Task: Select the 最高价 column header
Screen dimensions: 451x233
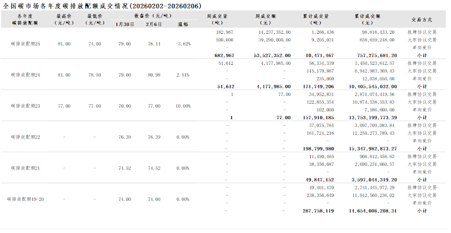Action: 64,19
